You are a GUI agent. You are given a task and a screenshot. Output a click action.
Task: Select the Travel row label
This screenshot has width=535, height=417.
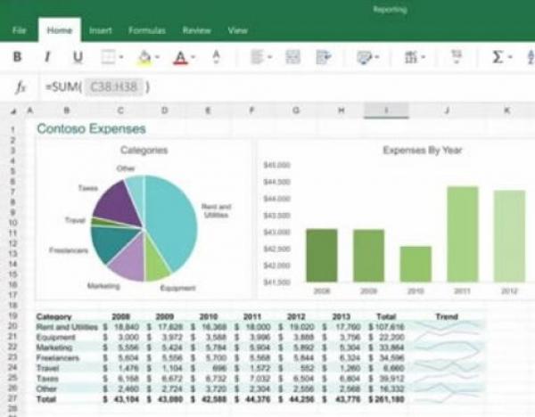pyautogui.click(x=47, y=368)
